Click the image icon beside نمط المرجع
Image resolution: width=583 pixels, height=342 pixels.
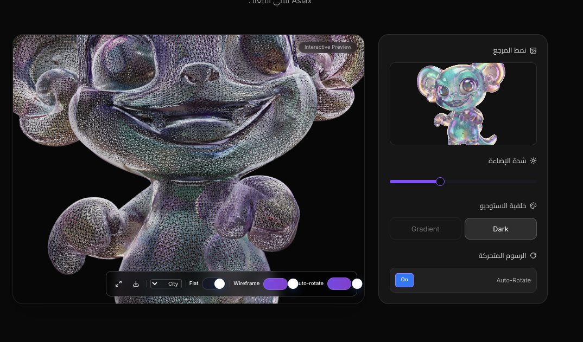pyautogui.click(x=533, y=50)
